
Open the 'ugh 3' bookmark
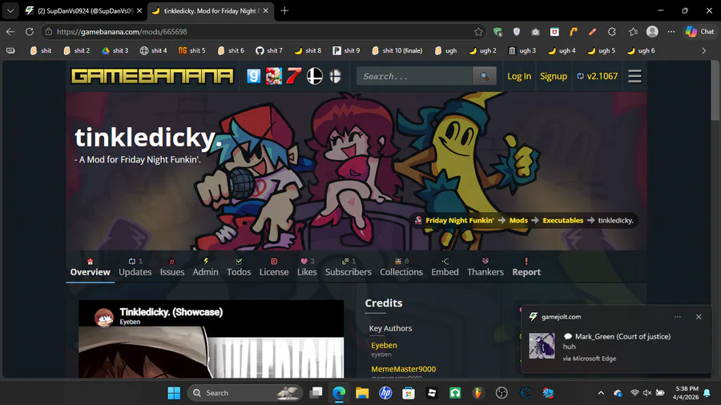tap(522, 50)
